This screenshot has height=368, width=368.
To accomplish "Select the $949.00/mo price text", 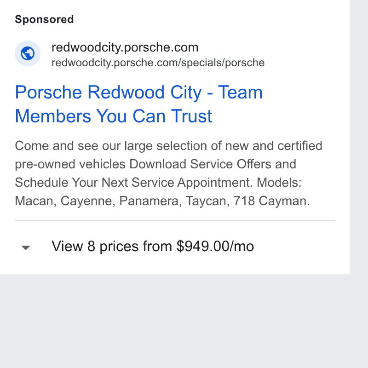I will click(215, 246).
